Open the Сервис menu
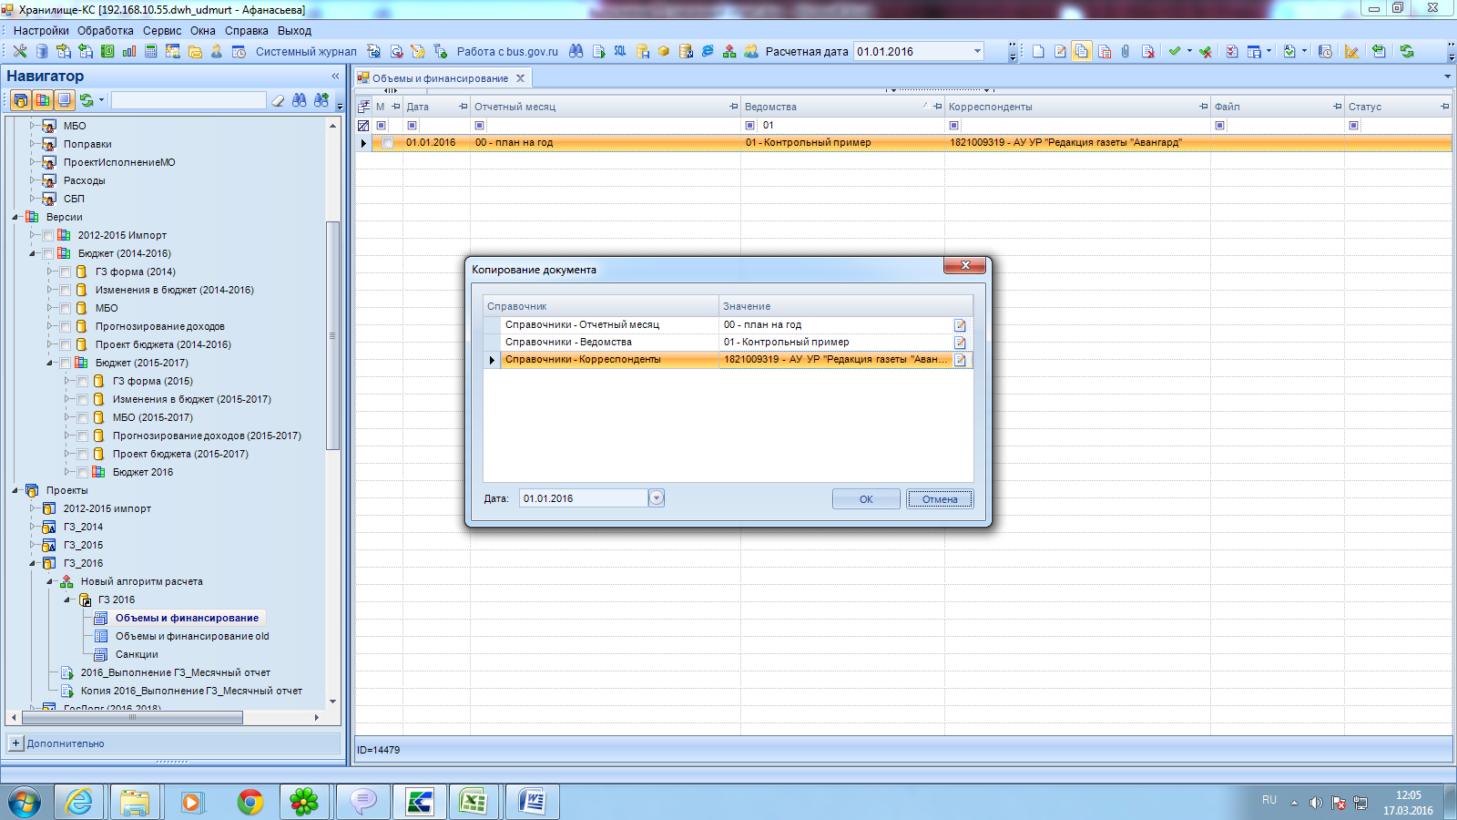This screenshot has height=820, width=1457. 162,30
